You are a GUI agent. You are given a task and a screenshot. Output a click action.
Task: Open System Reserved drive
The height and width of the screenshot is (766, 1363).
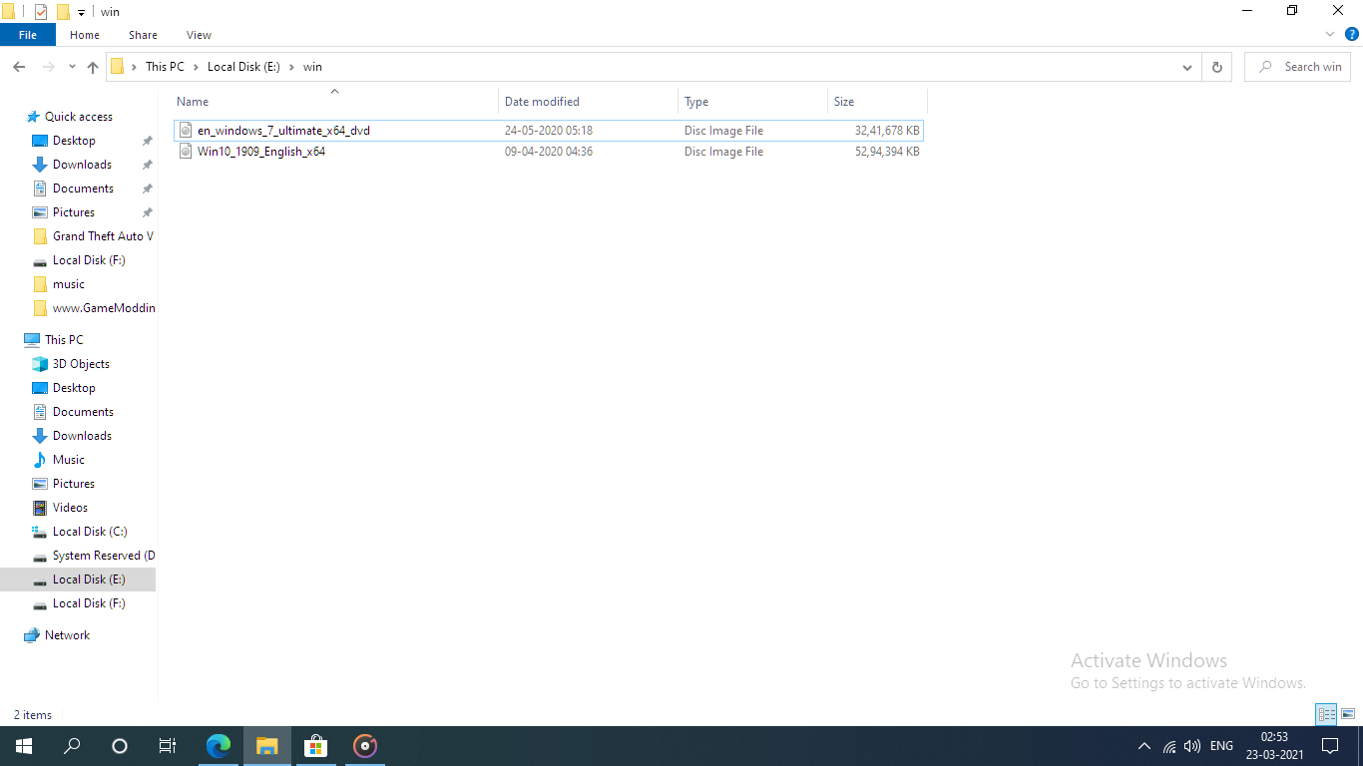click(104, 556)
